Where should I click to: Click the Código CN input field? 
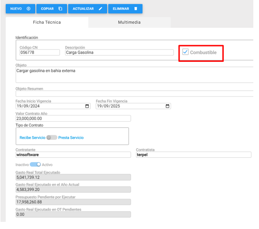39,53
